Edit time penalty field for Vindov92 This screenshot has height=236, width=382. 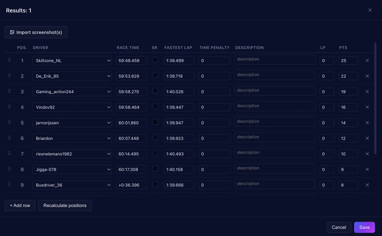point(214,107)
